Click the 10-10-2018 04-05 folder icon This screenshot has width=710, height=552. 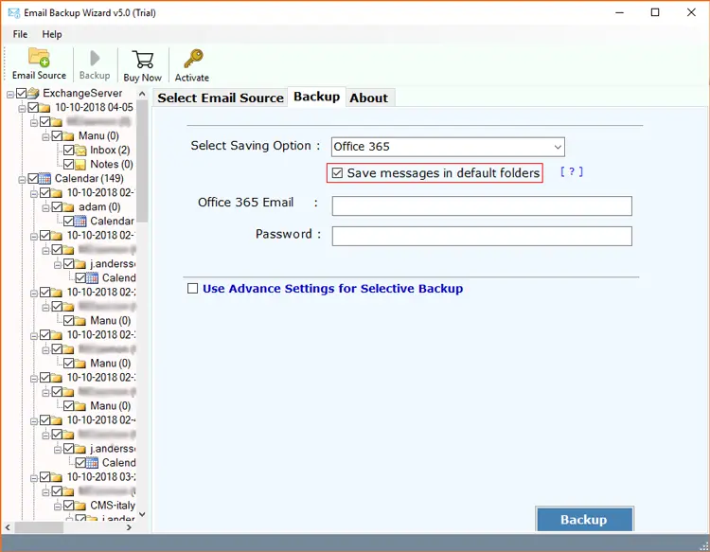(44, 108)
